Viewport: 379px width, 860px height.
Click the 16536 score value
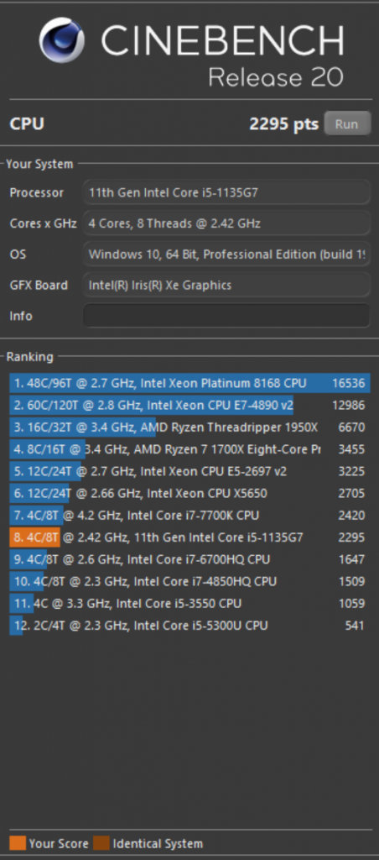coord(348,383)
